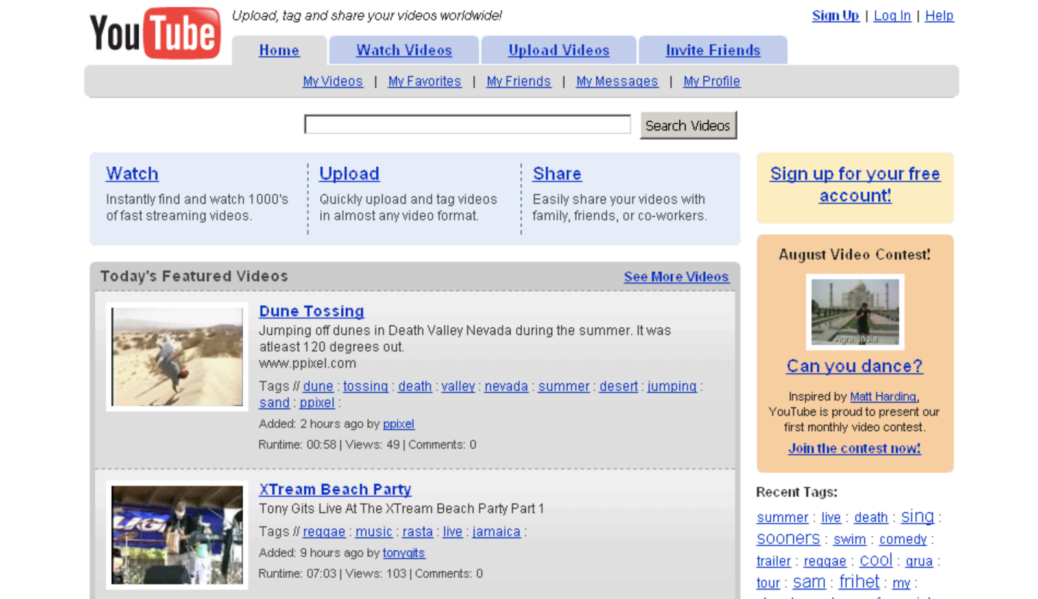Open My Favorites submenu link
Viewport: 1038px width, 599px height.
pyautogui.click(x=424, y=82)
